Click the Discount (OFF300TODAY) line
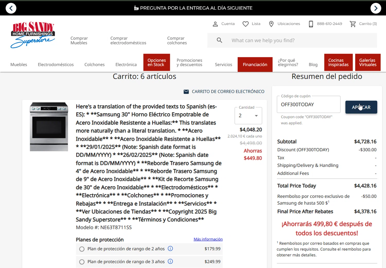 (x=327, y=150)
